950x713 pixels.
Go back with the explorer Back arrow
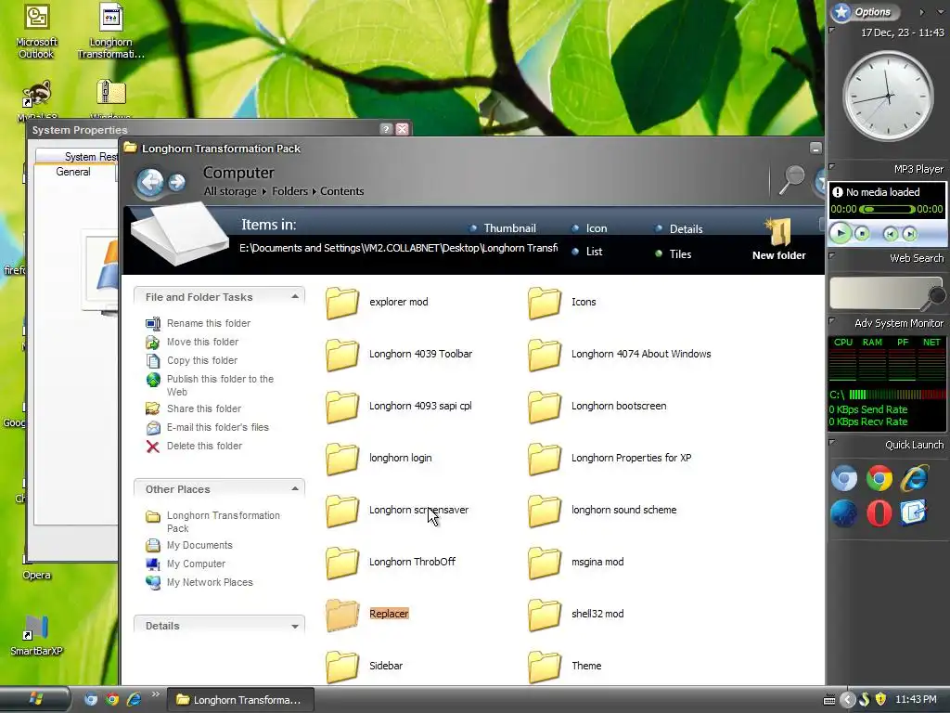[x=149, y=181]
